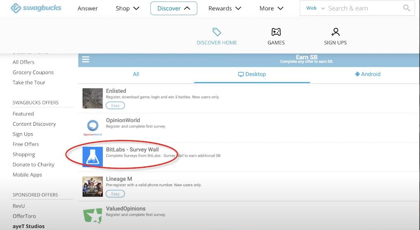
Task: Open the Answer menu item
Action: (88, 8)
